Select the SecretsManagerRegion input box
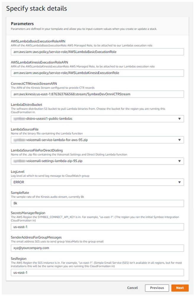Viewport: 195px width, 296px height. click(97, 227)
